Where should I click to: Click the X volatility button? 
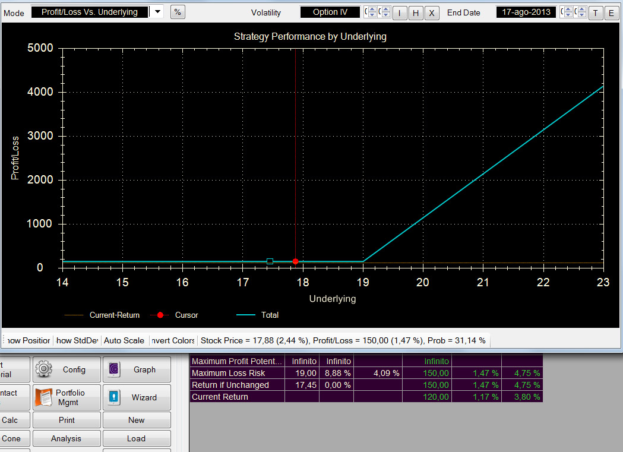(x=432, y=13)
